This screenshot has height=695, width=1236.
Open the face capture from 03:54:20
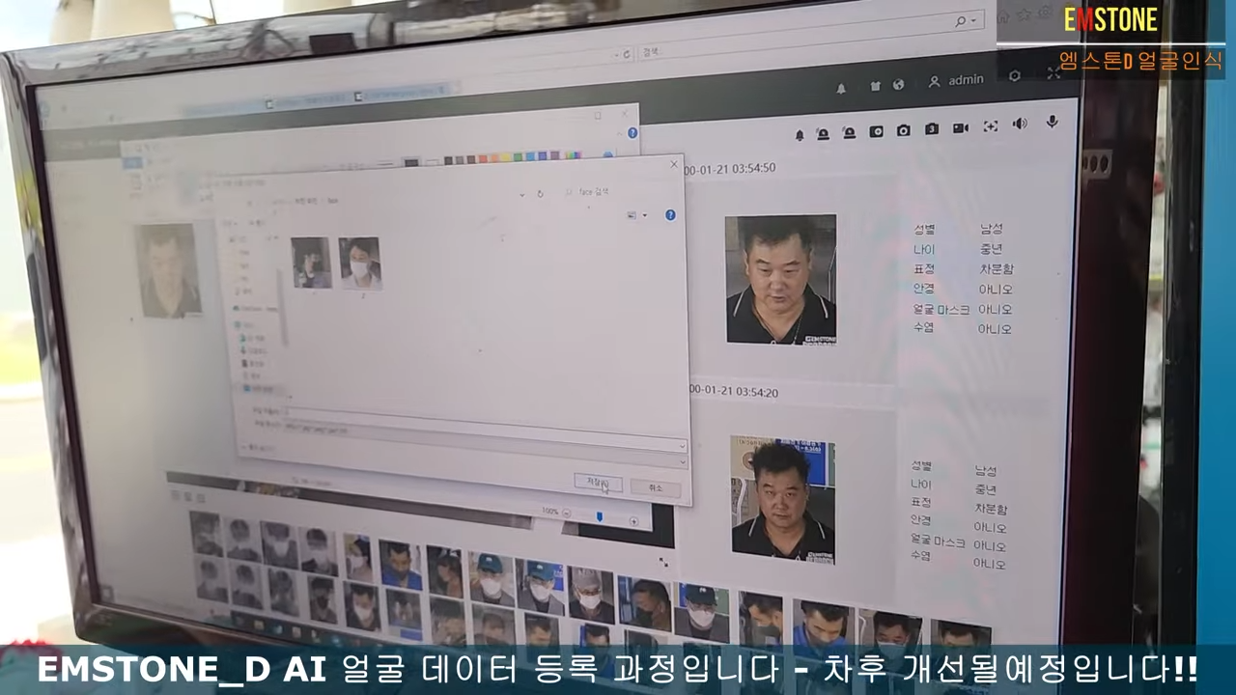pyautogui.click(x=782, y=498)
